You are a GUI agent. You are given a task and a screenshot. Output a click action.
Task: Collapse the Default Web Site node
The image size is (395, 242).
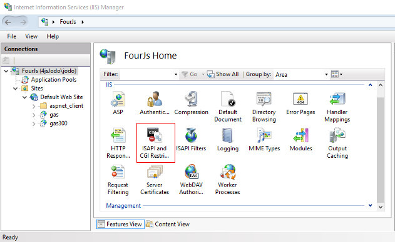[x=24, y=97]
